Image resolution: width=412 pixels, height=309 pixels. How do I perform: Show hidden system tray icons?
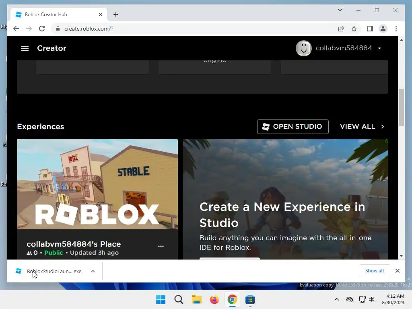[x=337, y=299]
